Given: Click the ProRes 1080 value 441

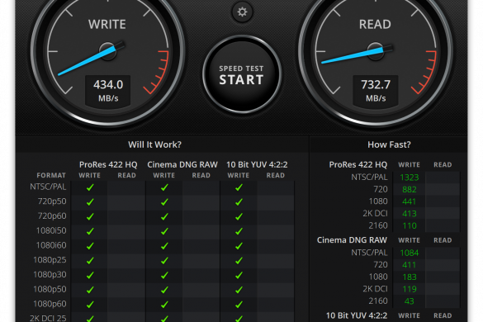Looking at the screenshot, I should [x=409, y=201].
